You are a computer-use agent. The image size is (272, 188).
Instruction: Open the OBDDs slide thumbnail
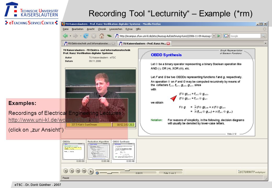(x=73, y=151)
